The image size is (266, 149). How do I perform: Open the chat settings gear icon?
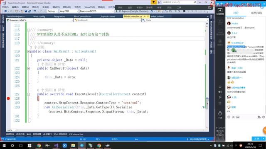(264, 117)
